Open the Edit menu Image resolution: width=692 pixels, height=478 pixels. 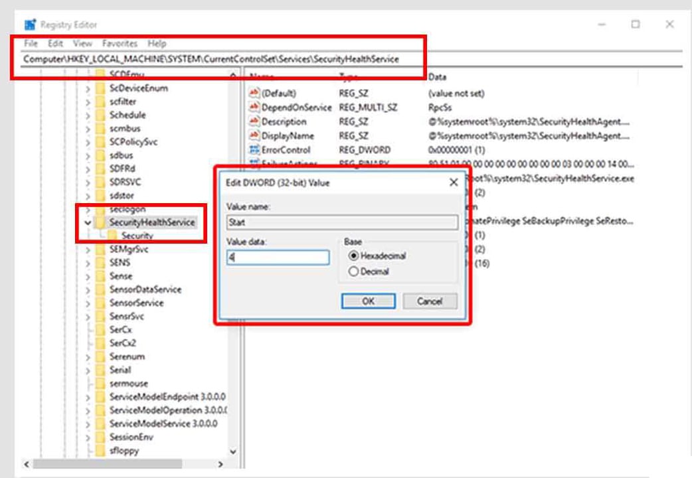[56, 43]
